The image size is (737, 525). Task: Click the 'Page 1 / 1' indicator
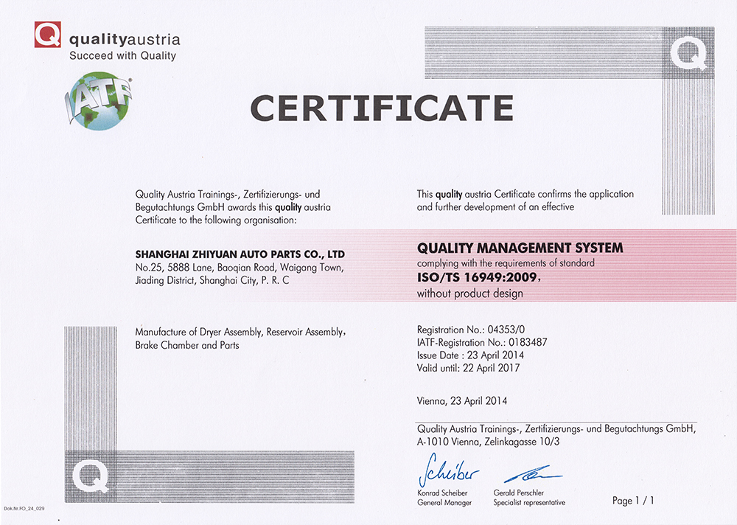(633, 501)
